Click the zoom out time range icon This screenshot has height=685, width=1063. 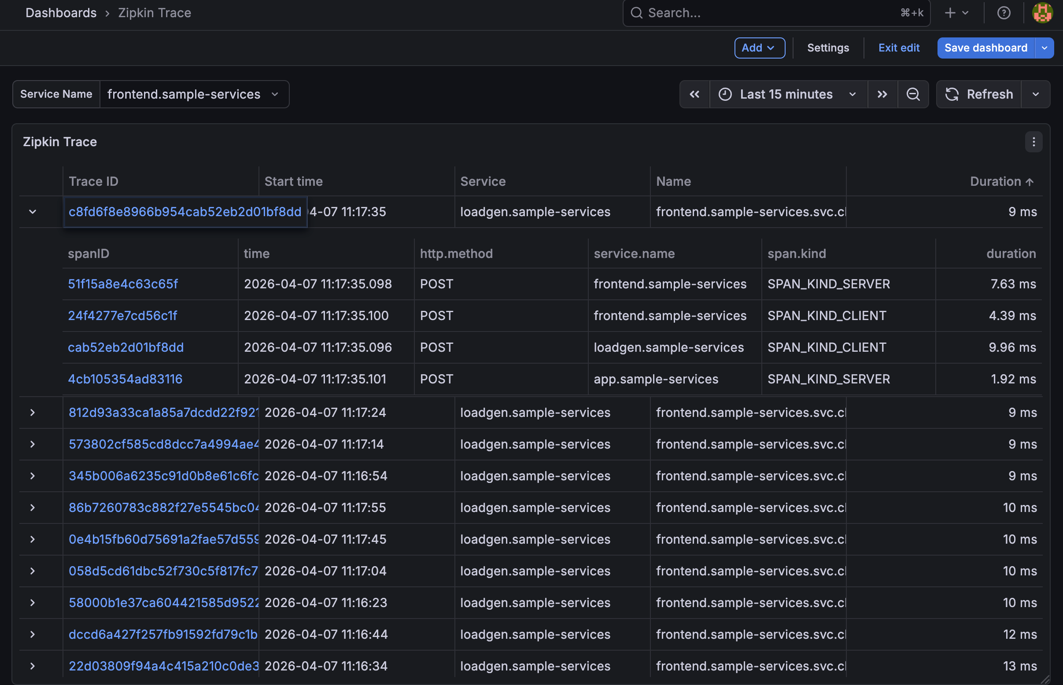912,94
